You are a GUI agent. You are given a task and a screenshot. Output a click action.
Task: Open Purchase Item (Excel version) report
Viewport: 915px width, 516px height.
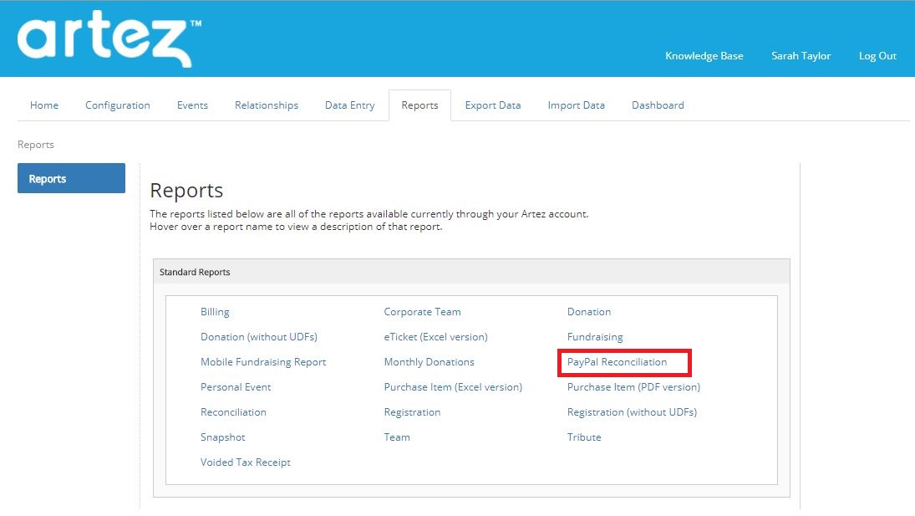453,387
